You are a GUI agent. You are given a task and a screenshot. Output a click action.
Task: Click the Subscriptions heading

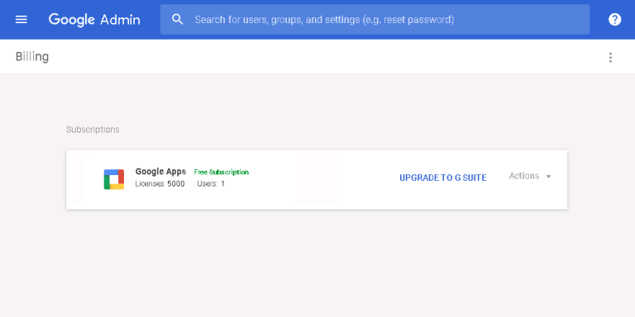93,130
